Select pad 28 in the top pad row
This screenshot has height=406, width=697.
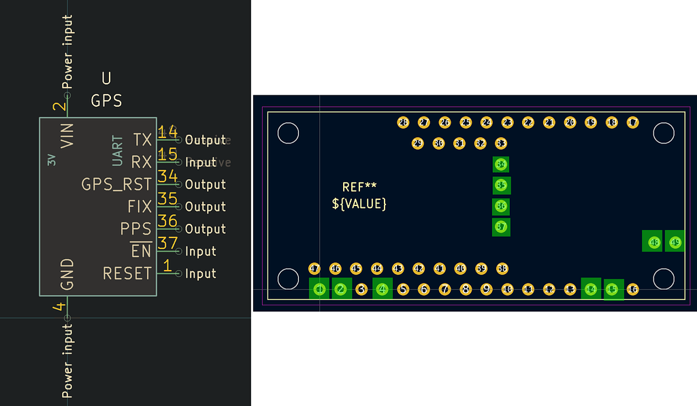402,123
